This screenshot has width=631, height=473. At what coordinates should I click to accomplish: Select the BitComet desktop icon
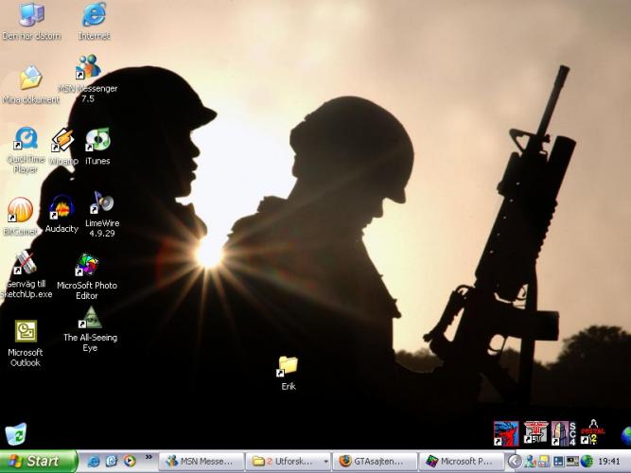point(20,210)
